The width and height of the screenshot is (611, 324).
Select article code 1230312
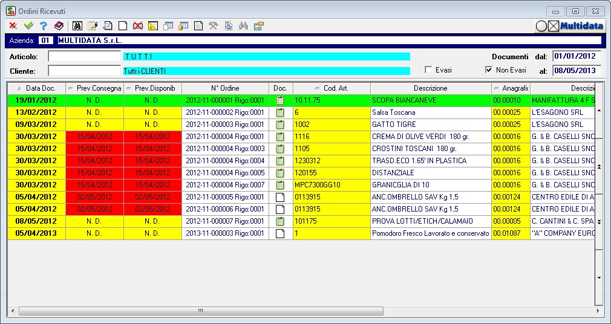[332, 161]
